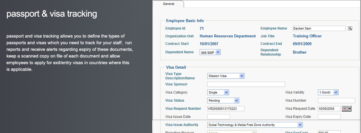The height and width of the screenshot is (133, 361).
Task: Select the Visa Expiry Date field
Action: (329, 117)
